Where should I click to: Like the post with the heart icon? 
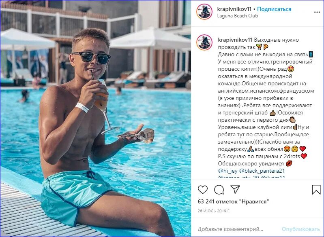coord(202,190)
